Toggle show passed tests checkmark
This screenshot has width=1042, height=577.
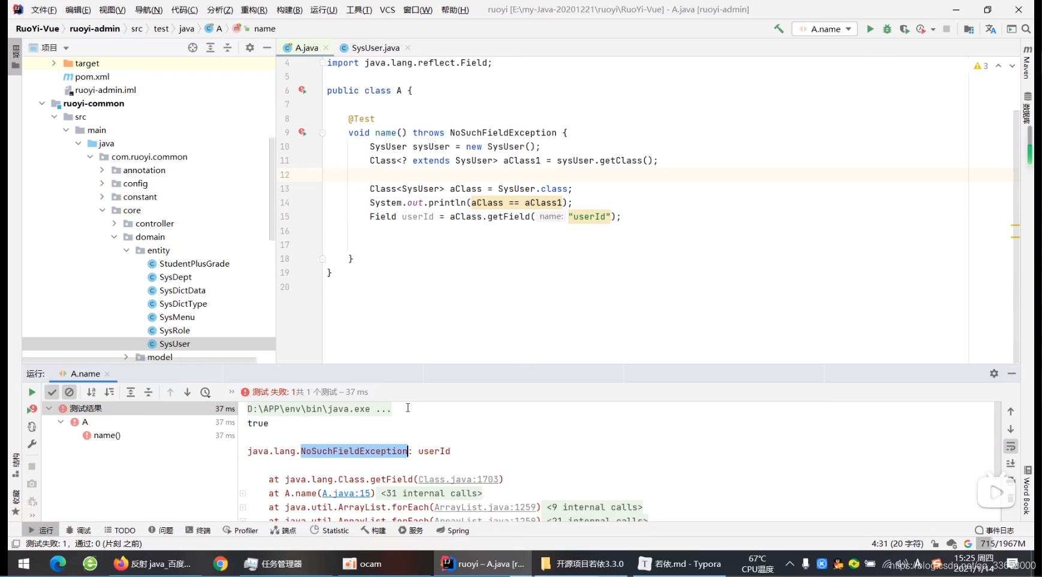tap(52, 392)
